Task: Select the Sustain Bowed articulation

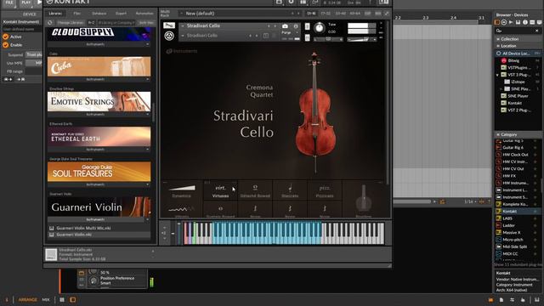Action: [220, 210]
